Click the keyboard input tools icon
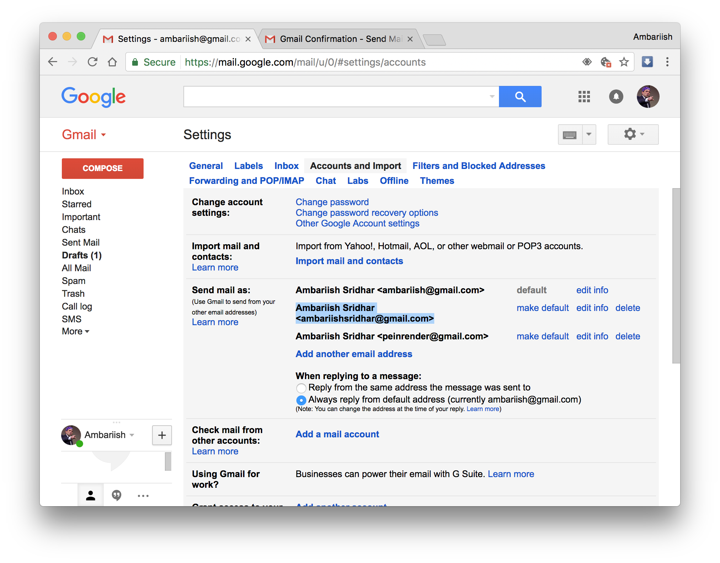The width and height of the screenshot is (720, 563). coord(569,135)
